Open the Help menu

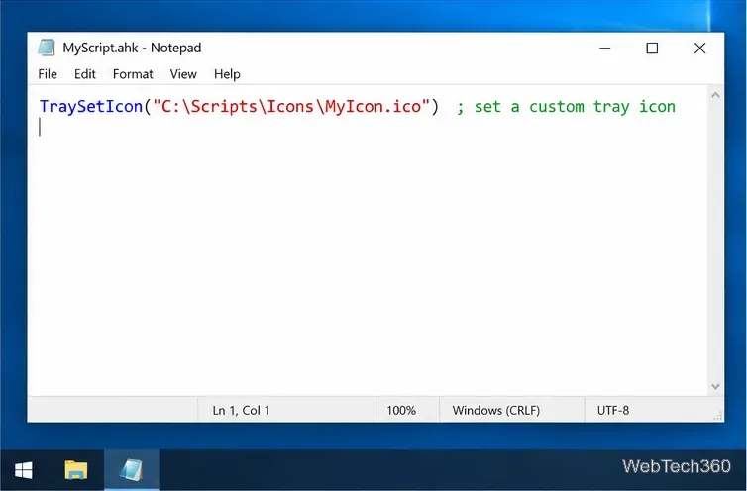(227, 74)
